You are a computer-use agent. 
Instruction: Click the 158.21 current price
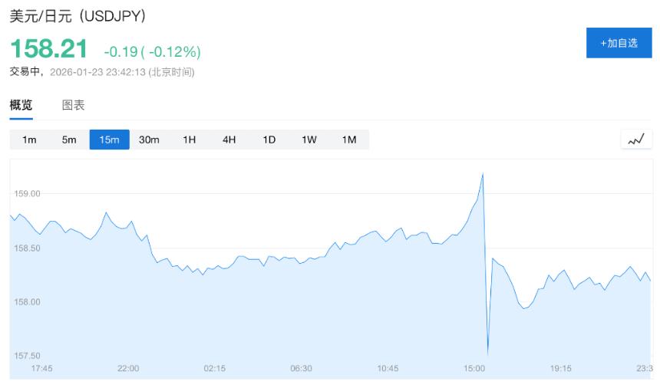click(49, 49)
